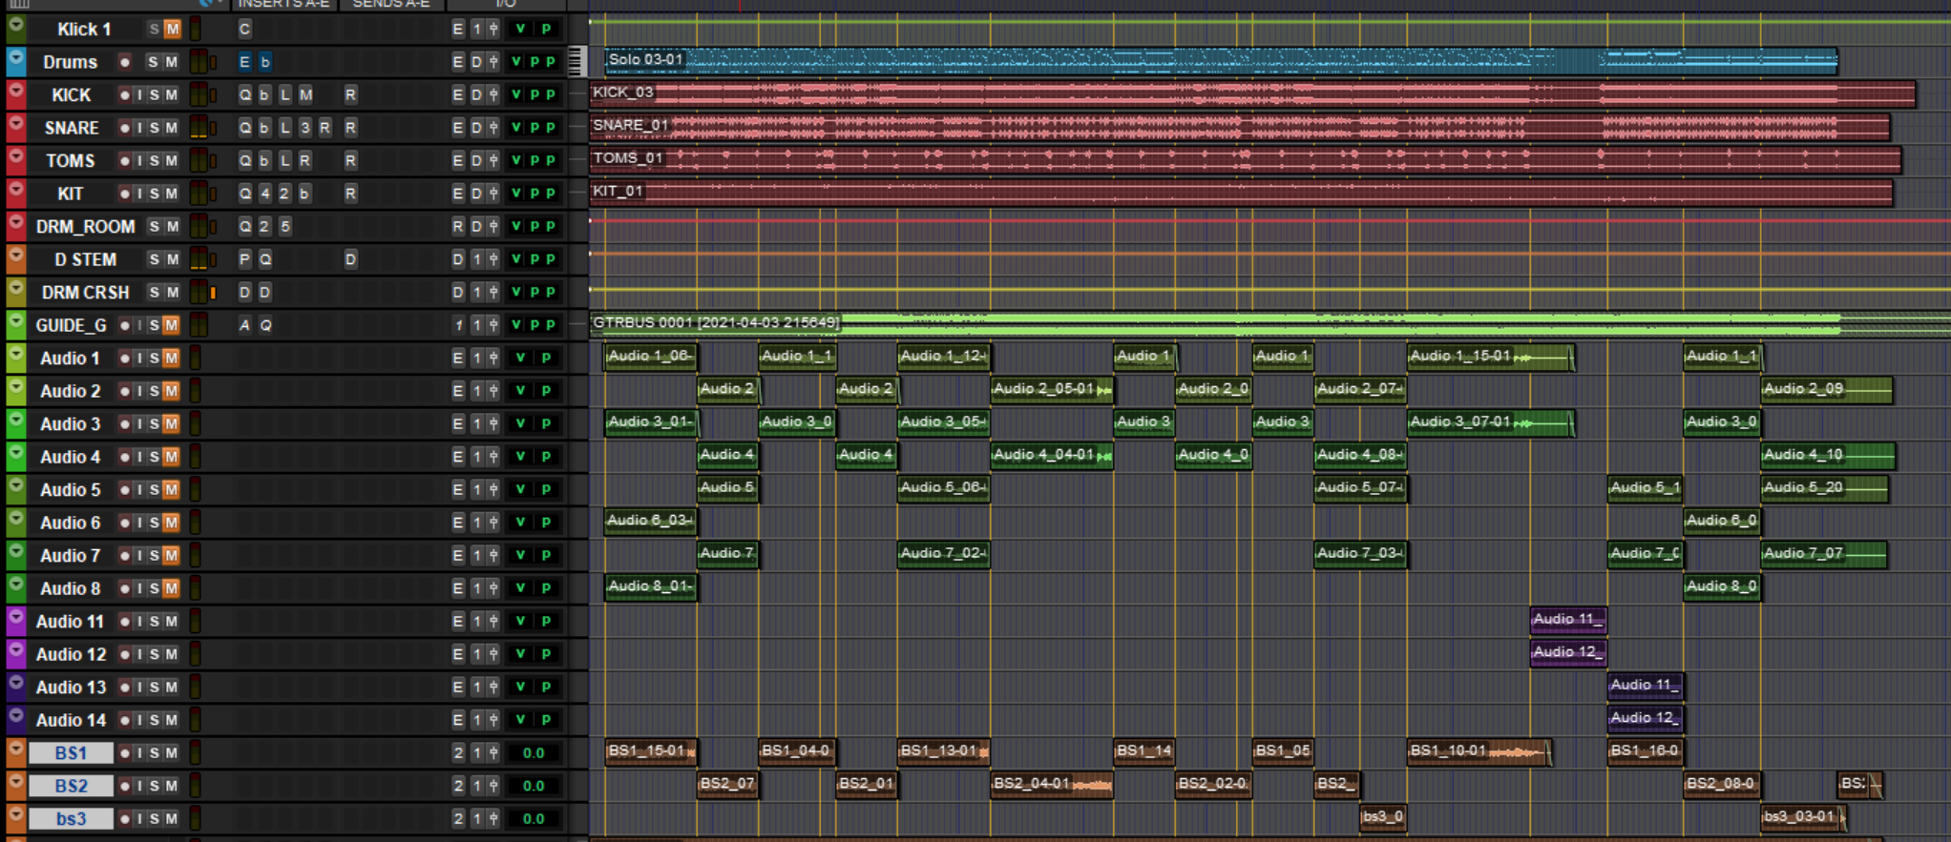Solo the Drums track
The height and width of the screenshot is (842, 1951).
[x=152, y=62]
